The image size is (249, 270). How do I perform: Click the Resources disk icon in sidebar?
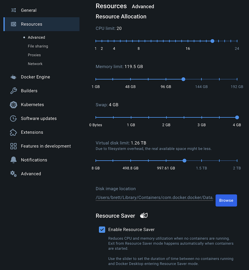[13, 24]
